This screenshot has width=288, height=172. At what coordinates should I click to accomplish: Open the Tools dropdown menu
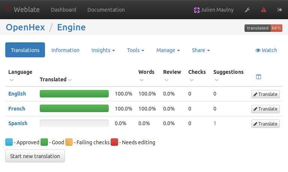(x=136, y=50)
